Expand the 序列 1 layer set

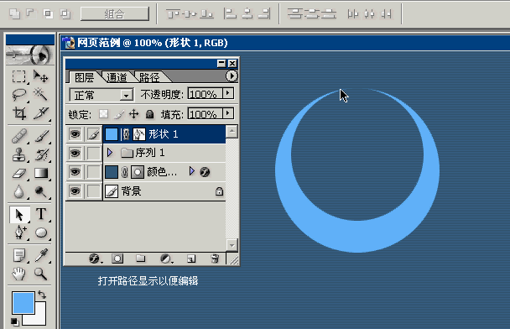point(110,152)
